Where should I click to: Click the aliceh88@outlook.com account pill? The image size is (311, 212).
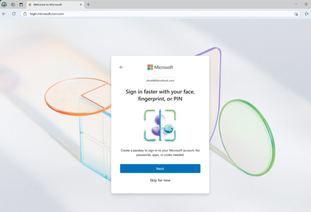[160, 81]
